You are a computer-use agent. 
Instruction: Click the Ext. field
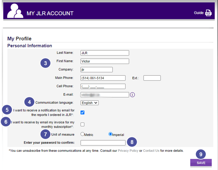pos(152,78)
